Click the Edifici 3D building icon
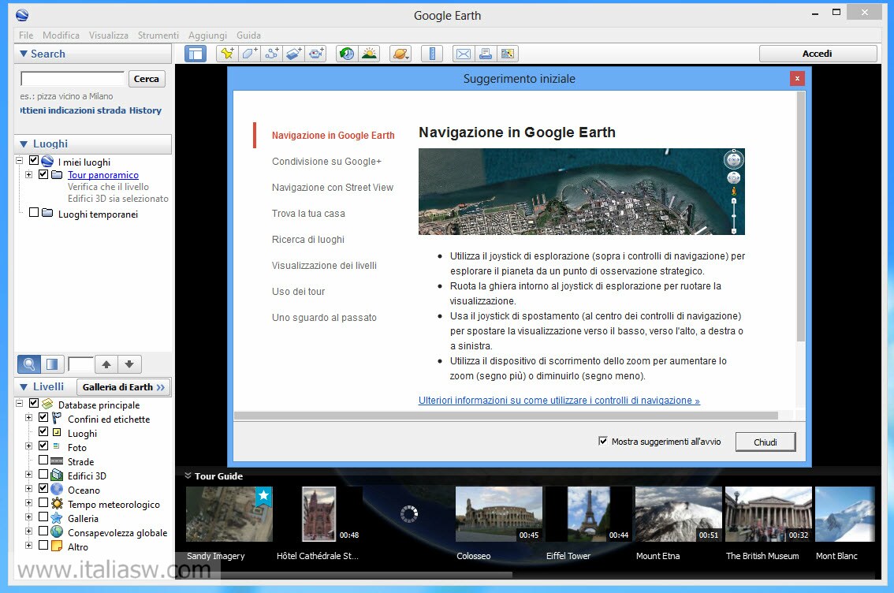 [57, 475]
